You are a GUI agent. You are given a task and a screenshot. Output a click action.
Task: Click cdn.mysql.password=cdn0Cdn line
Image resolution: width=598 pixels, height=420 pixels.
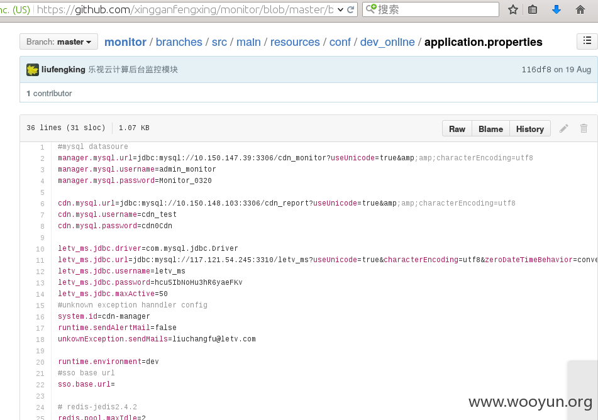click(115, 226)
